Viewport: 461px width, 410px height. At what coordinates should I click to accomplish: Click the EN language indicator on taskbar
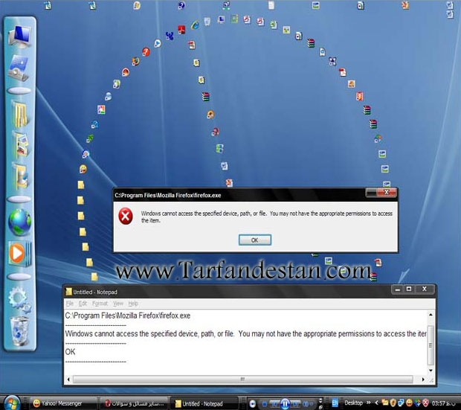[x=335, y=403]
